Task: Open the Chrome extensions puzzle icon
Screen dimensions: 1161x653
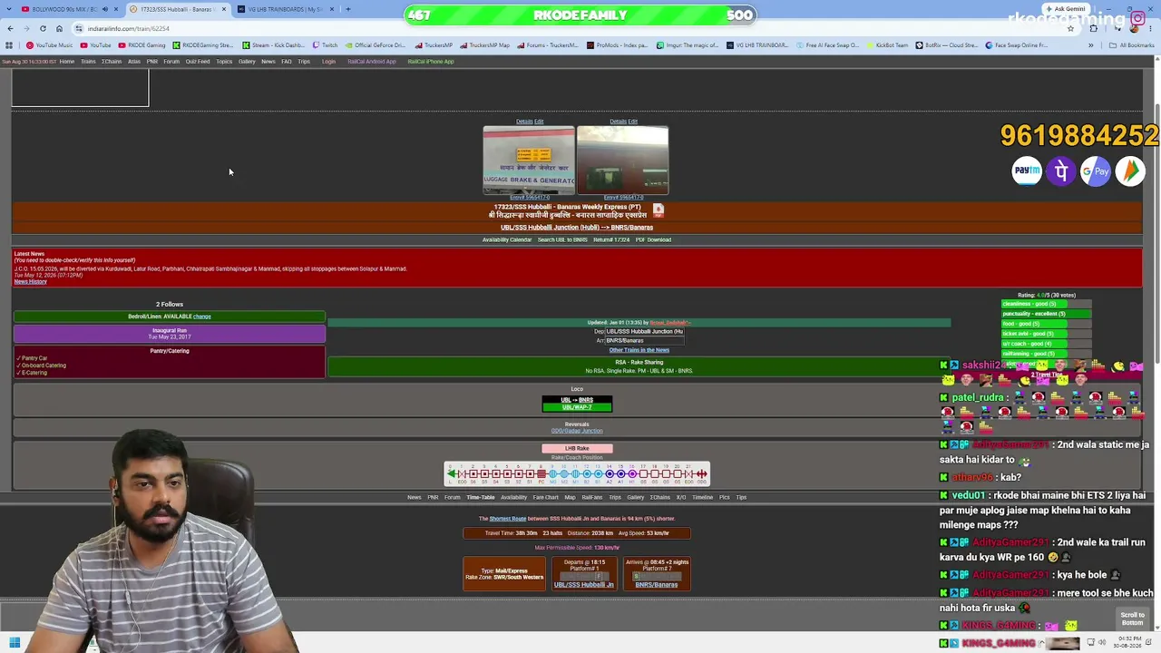Action: coord(1093,28)
